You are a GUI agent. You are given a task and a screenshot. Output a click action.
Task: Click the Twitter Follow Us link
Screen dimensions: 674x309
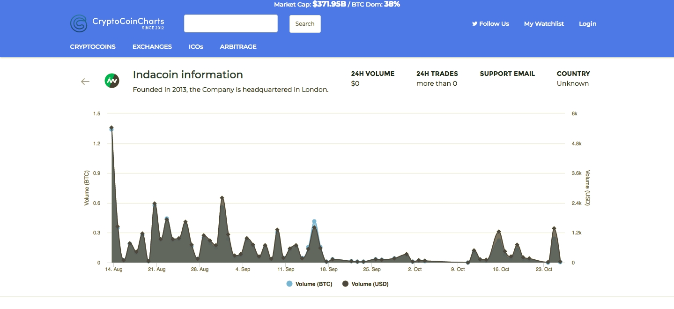click(x=490, y=23)
